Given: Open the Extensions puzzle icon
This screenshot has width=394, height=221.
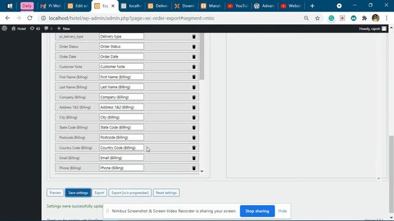Looking at the screenshot, I should tap(364, 18).
